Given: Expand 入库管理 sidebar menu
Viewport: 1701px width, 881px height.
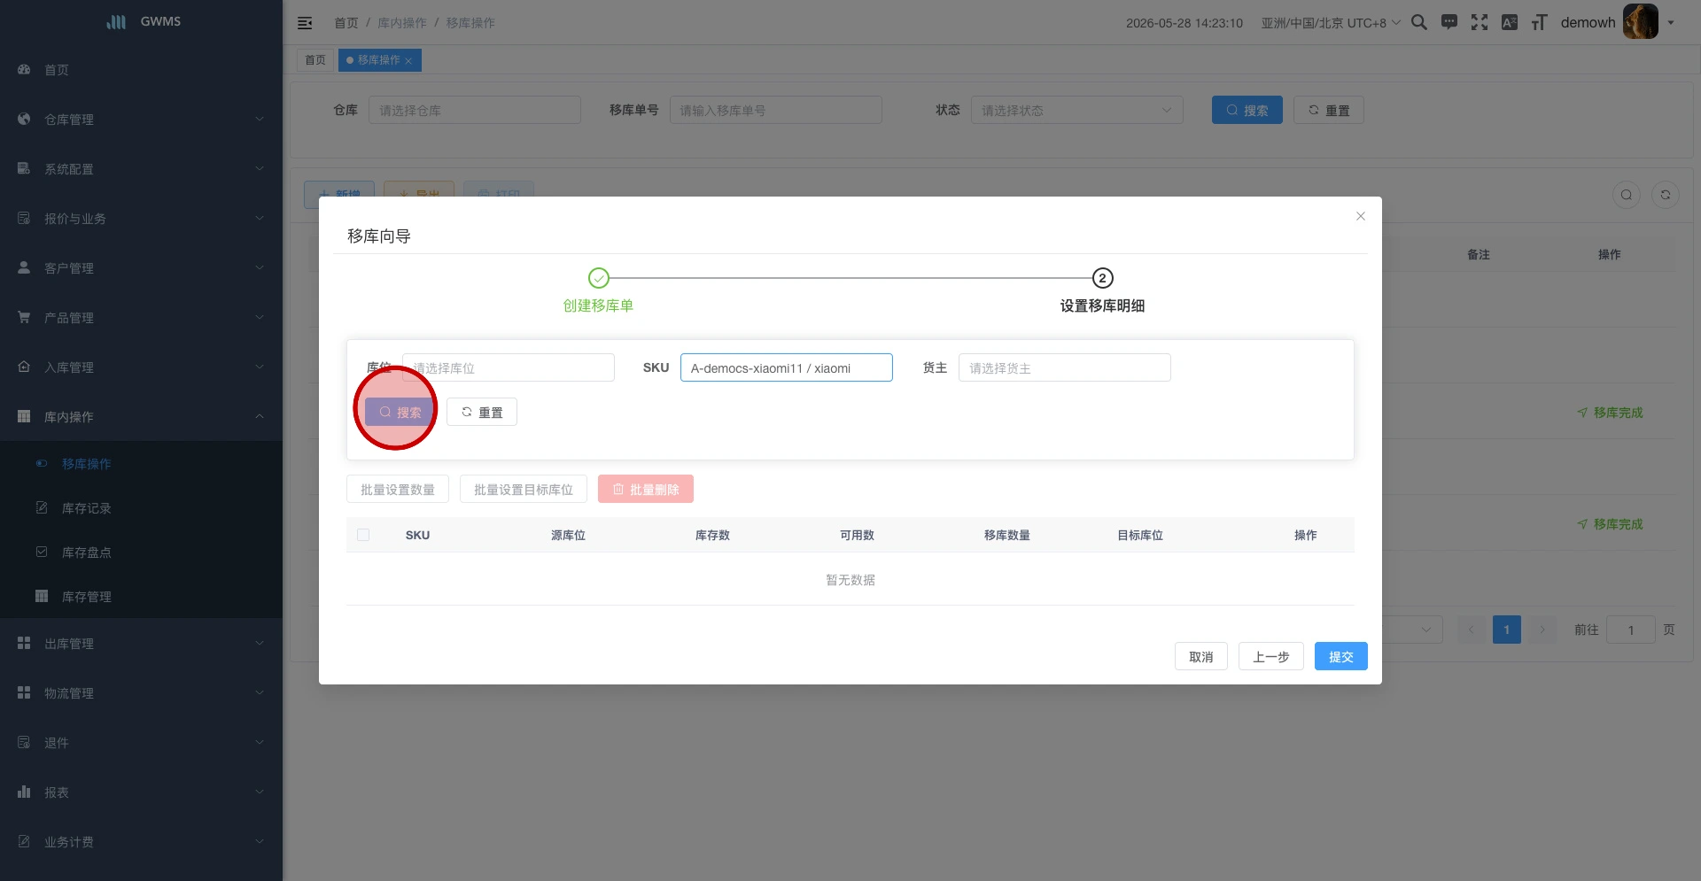Looking at the screenshot, I should tap(142, 367).
